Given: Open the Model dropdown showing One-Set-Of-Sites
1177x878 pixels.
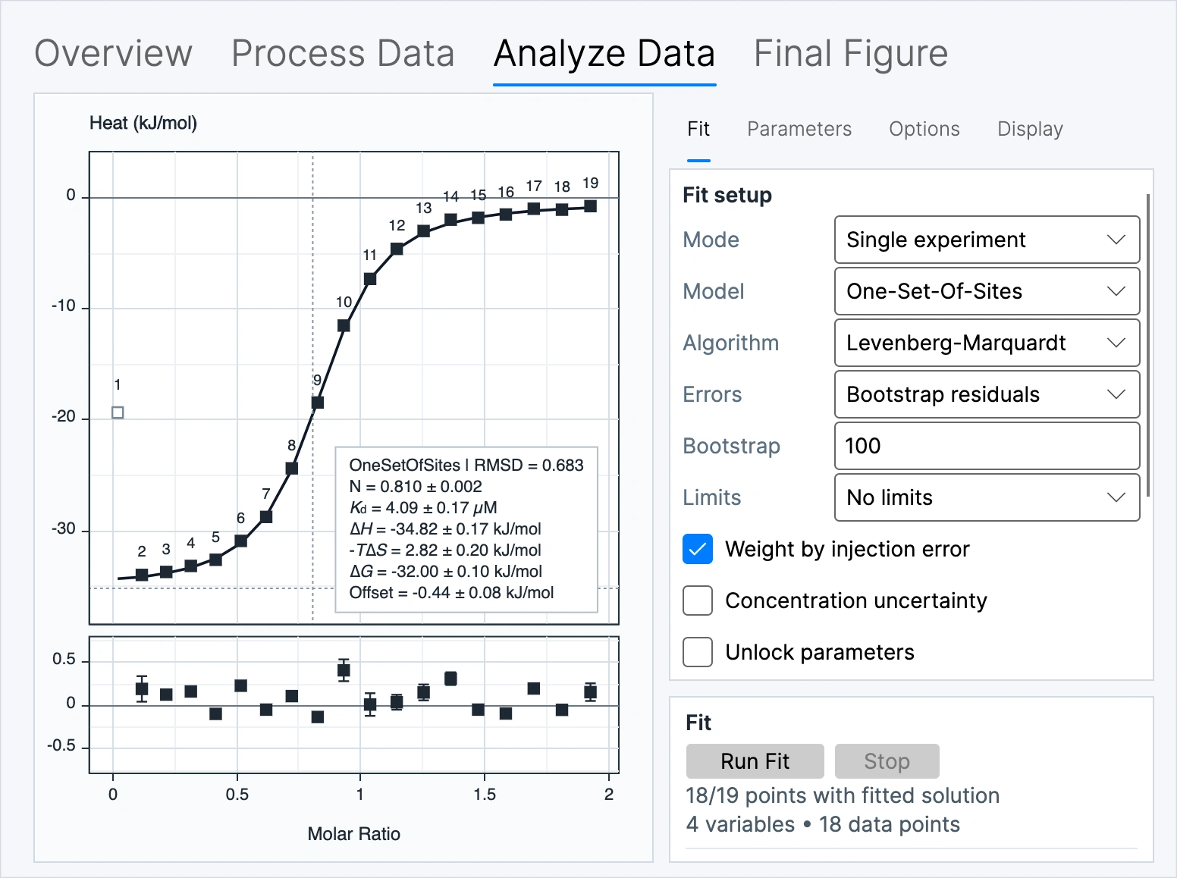Looking at the screenshot, I should (x=987, y=291).
